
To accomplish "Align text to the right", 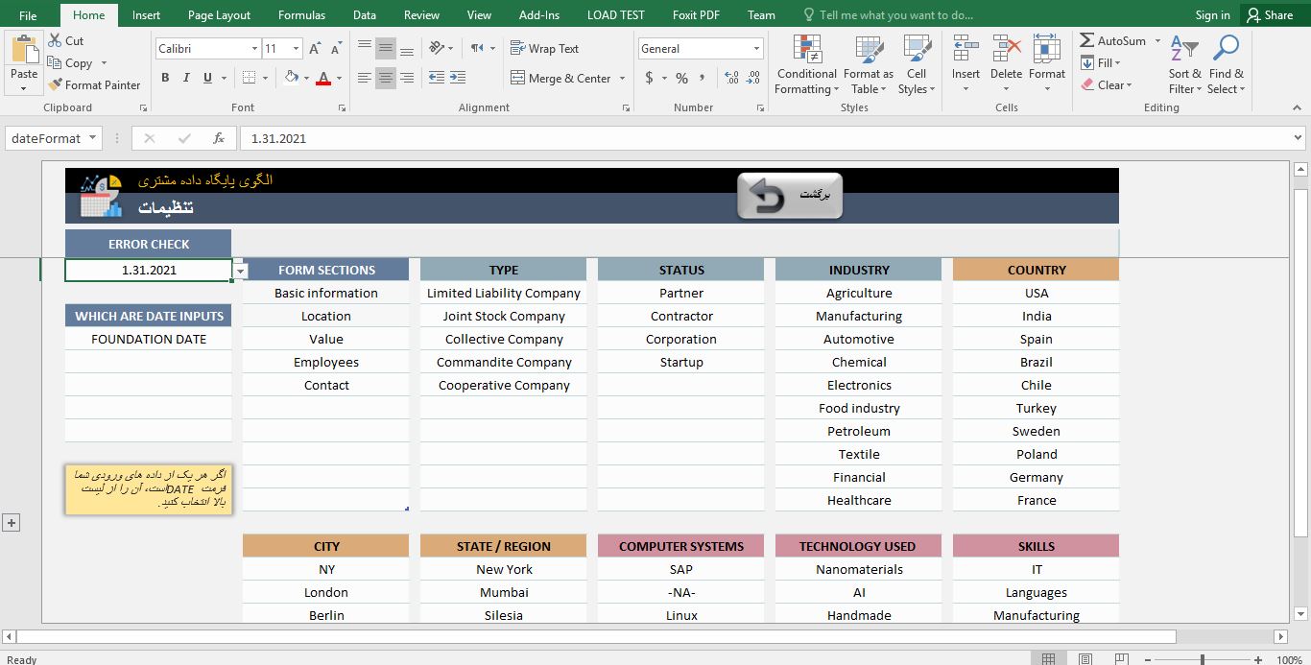I will [x=407, y=78].
